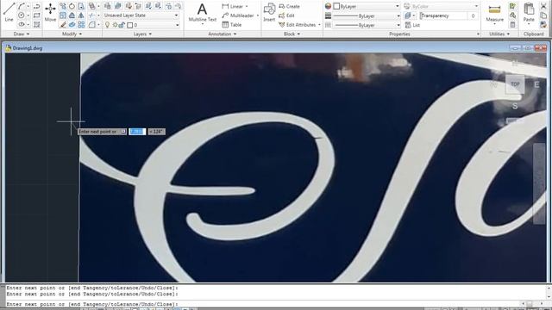The image size is (552, 310).
Task: Open the Linear dimension dropdown arrow
Action: click(x=247, y=6)
